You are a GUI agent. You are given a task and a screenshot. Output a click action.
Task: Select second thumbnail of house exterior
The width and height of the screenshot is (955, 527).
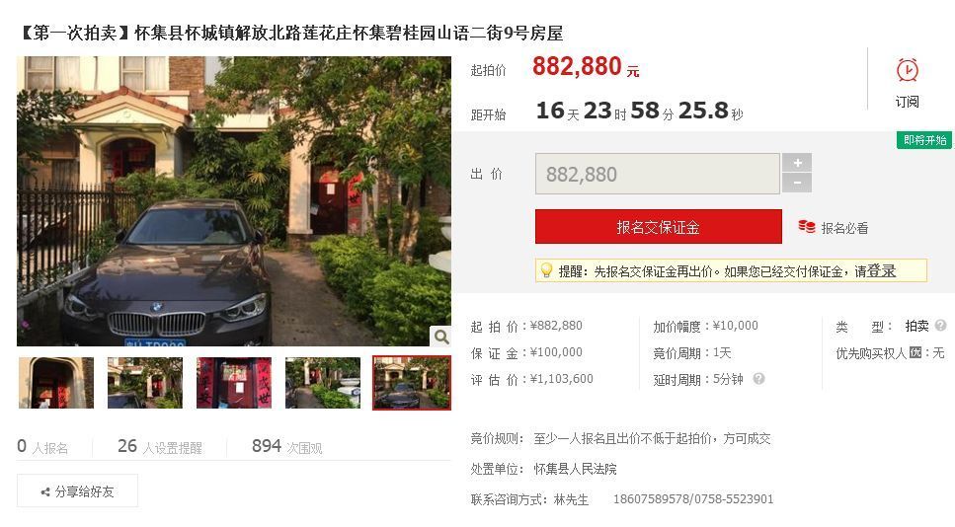point(145,383)
